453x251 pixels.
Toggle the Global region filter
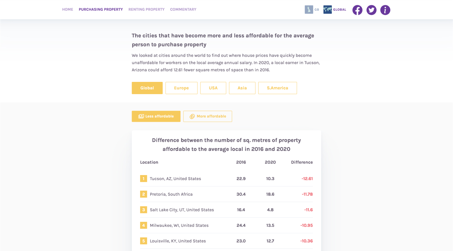tap(147, 88)
